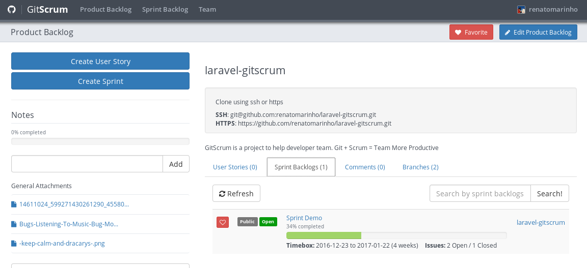Click the Notes 0% completed progress bar
The width and height of the screenshot is (587, 268).
(100, 141)
